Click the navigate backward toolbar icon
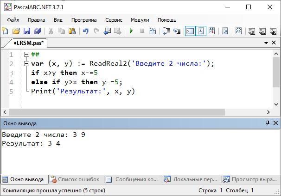The height and width of the screenshot is (196, 281). point(107,31)
